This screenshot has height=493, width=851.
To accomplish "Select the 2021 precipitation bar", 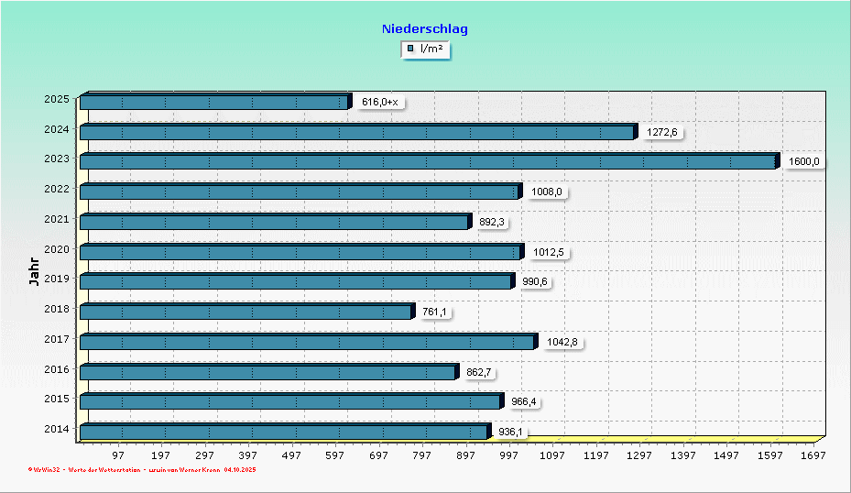I will point(274,222).
